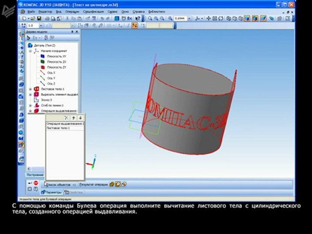Switch to the Параметры tab
This screenshot has width=312, height=234.
tap(52, 192)
